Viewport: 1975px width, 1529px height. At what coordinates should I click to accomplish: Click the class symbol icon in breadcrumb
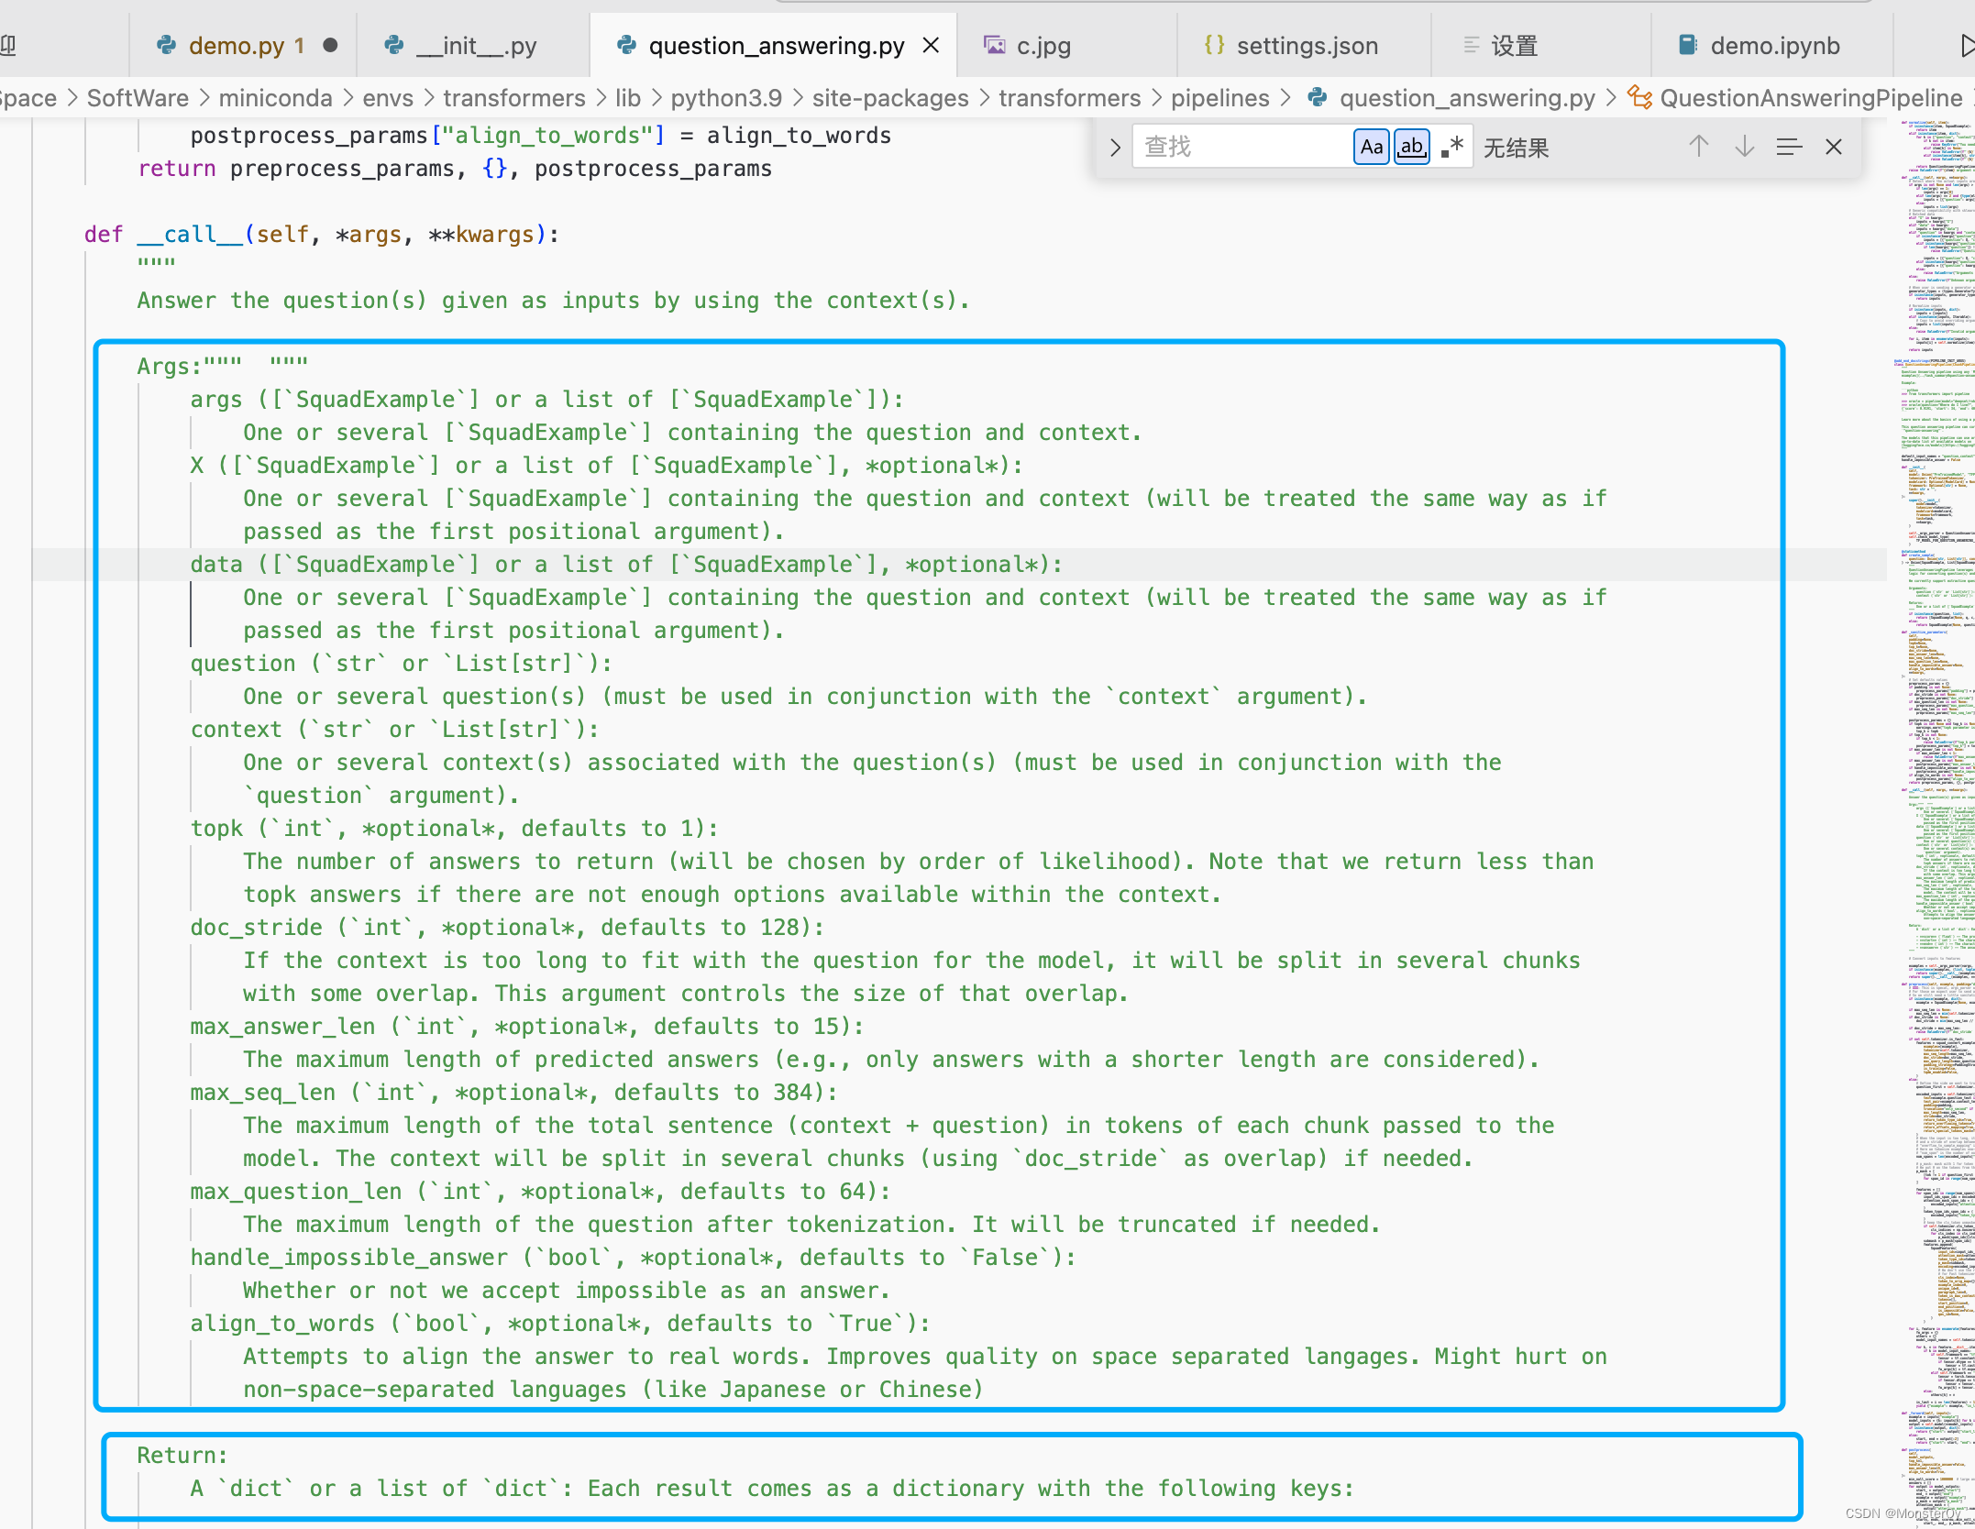[x=1639, y=97]
